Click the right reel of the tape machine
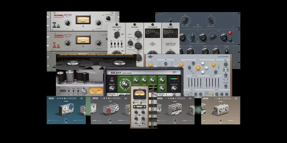This screenshot has width=287, height=143. click(119, 63)
